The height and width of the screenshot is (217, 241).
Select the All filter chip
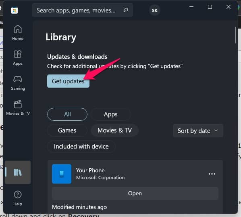[x=67, y=114]
